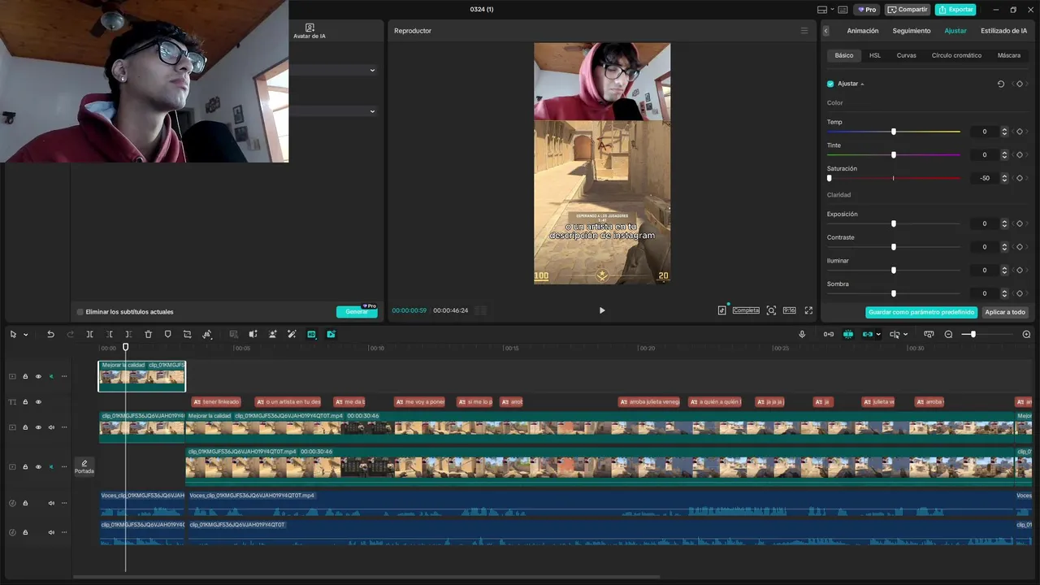The height and width of the screenshot is (585, 1040).
Task: Hide the subtitle text track
Action: [x=38, y=402]
